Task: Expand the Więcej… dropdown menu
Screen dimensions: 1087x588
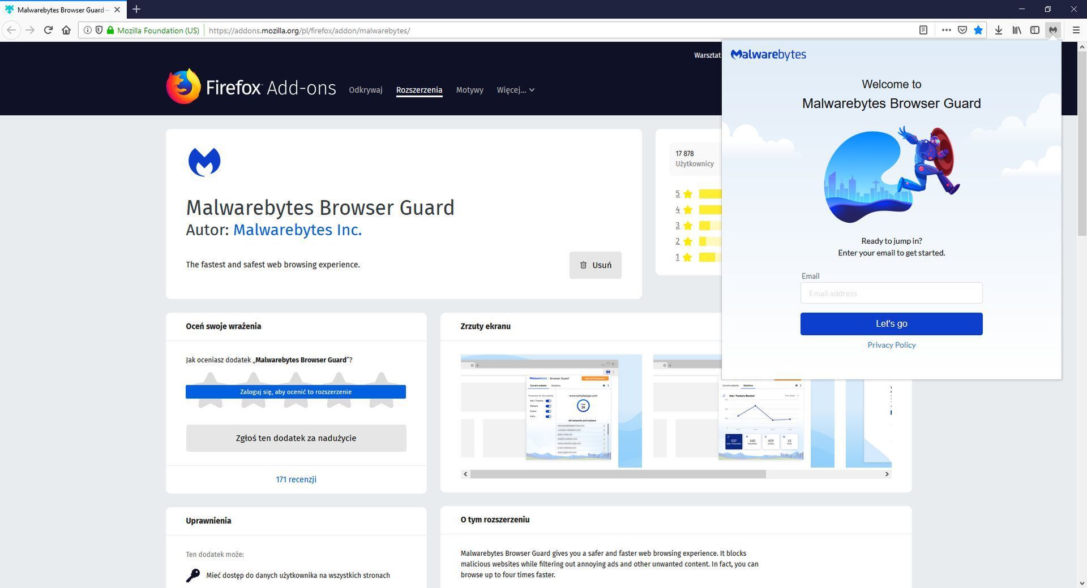Action: [515, 90]
